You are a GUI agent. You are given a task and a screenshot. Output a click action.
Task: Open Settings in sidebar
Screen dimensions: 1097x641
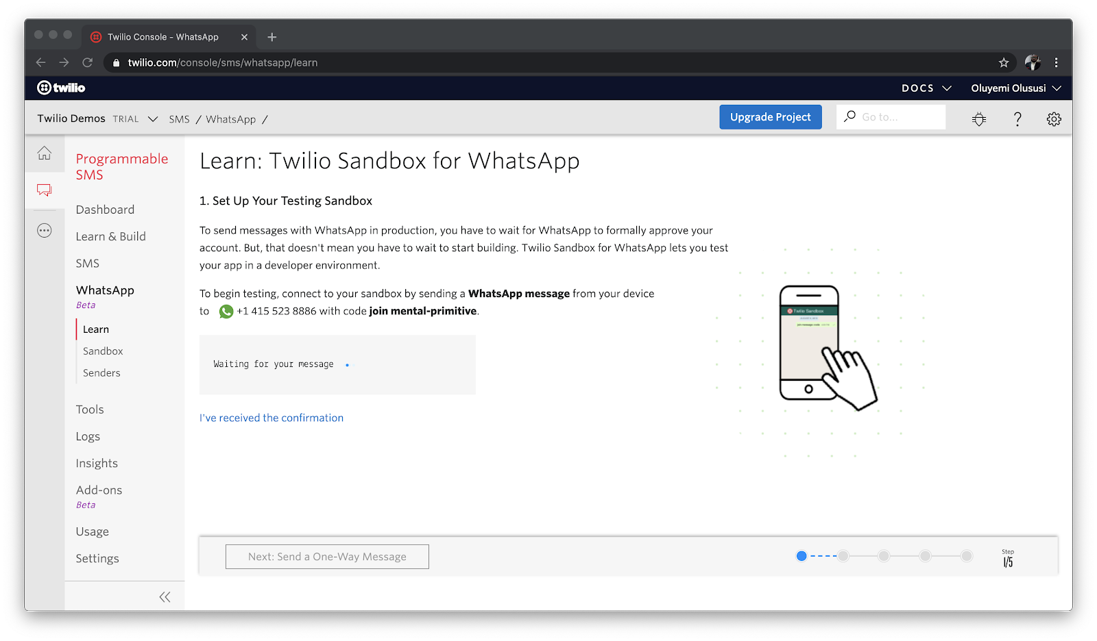coord(97,558)
